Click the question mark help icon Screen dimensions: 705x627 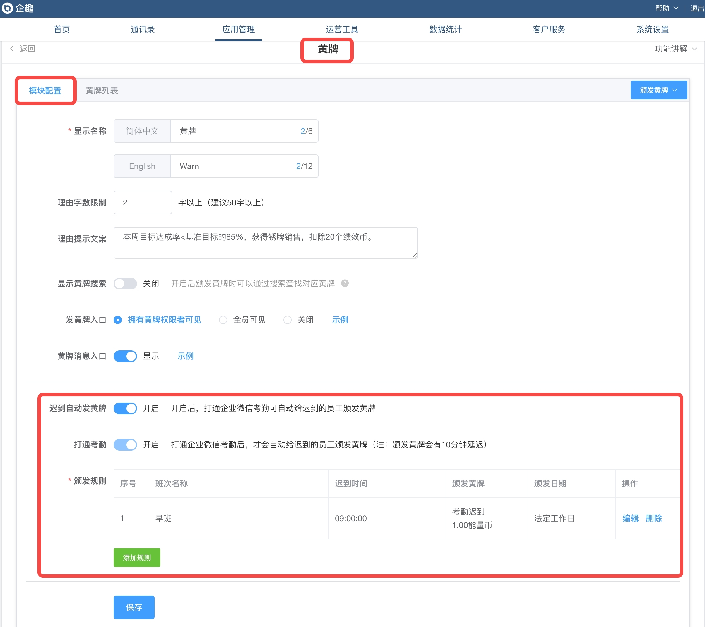345,283
